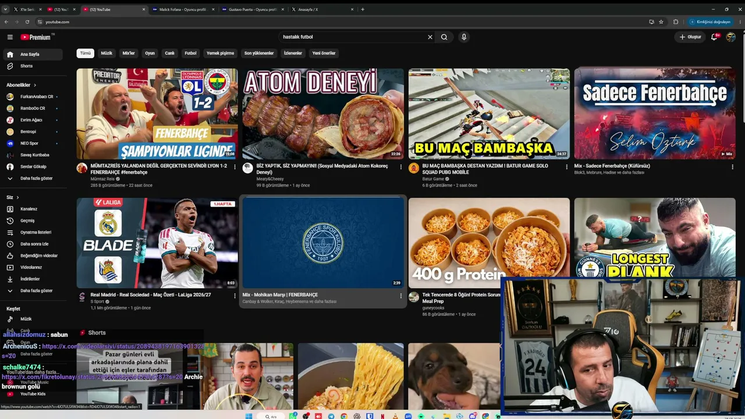Screen dimensions: 745x419
Task: Go to Ana Sayfa in the sidebar
Action: tap(33, 54)
